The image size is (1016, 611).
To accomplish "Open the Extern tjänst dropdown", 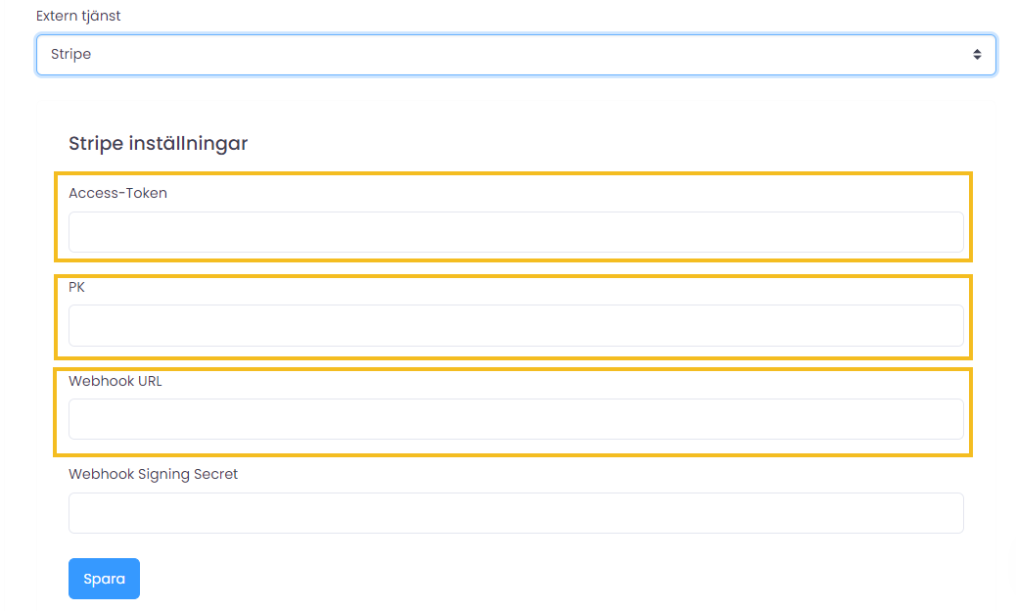I will pos(516,55).
